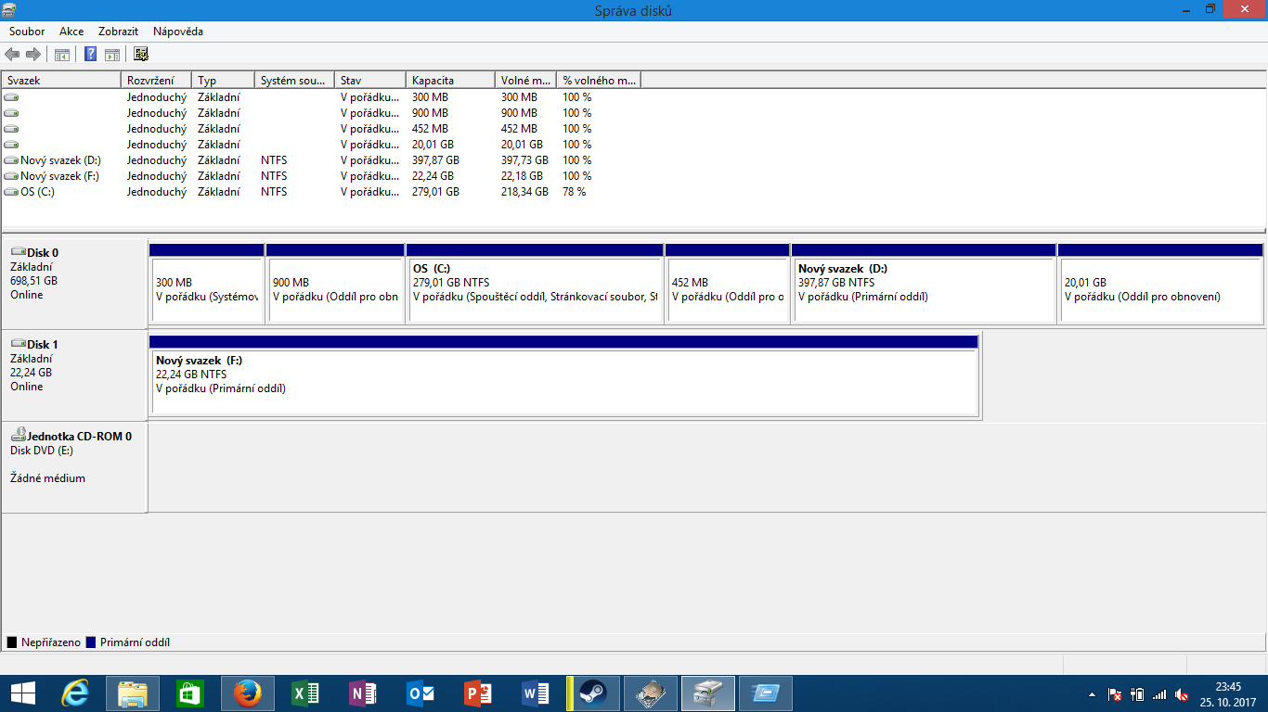Click the Disk 0 drive icon
This screenshot has width=1268, height=712.
(18, 252)
